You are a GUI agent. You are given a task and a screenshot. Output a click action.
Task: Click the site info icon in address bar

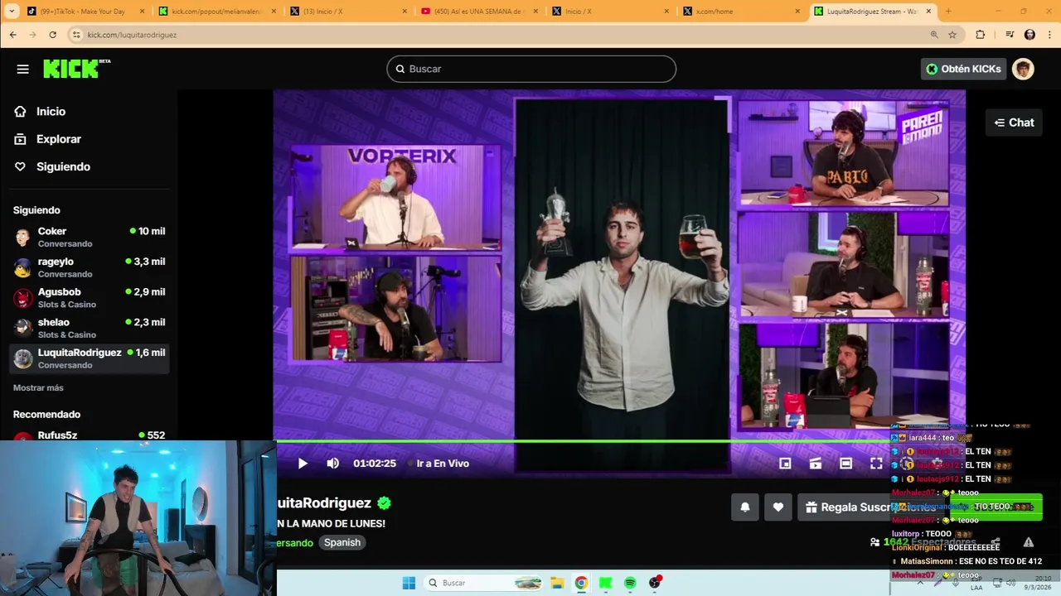(x=76, y=35)
